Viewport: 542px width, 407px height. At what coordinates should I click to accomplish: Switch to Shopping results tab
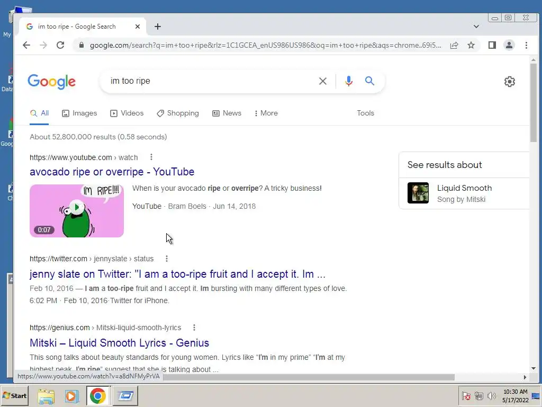(x=178, y=113)
